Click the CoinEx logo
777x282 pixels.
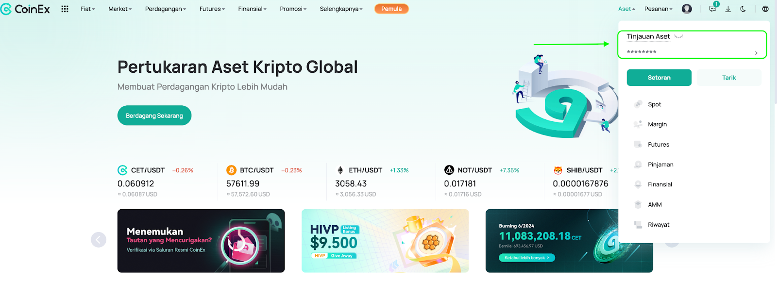tap(25, 9)
